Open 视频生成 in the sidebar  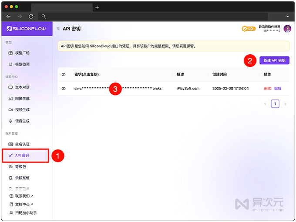pyautogui.click(x=22, y=110)
